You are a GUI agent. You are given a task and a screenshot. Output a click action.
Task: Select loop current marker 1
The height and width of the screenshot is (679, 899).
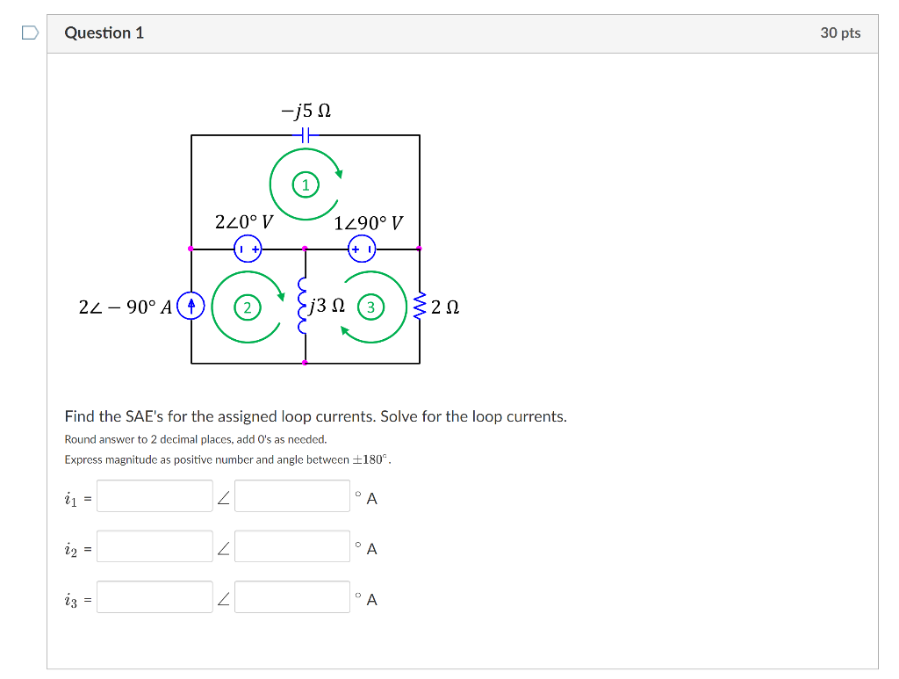(x=305, y=184)
